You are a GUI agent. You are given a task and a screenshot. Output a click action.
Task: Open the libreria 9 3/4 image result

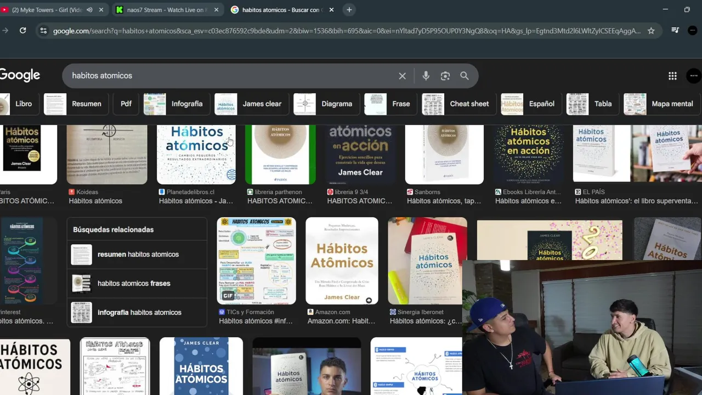[x=360, y=154]
